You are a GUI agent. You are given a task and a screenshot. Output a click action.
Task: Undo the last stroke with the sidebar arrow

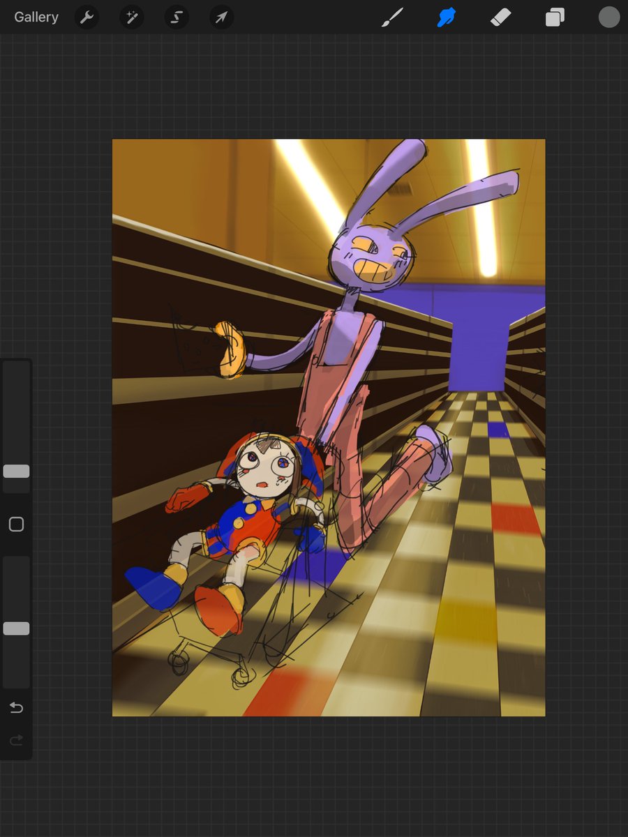(16, 707)
